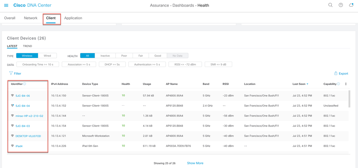Click IP address 10.13.4.226
This screenshot has height=168, width=358.
click(x=59, y=146)
